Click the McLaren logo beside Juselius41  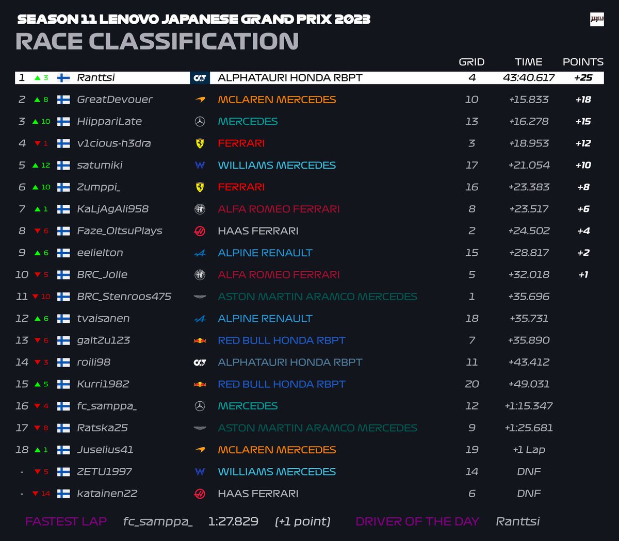(x=200, y=450)
